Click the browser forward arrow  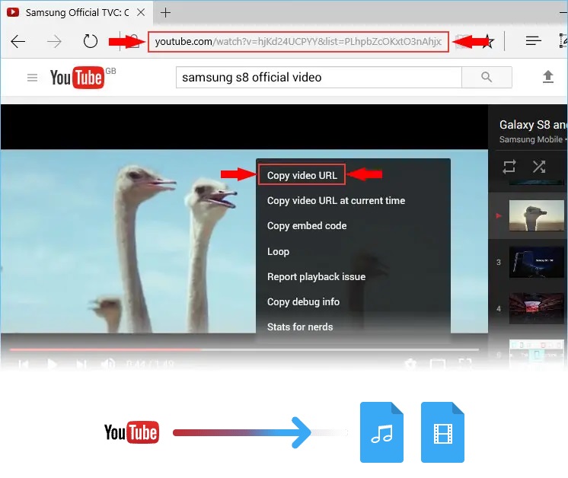point(54,42)
